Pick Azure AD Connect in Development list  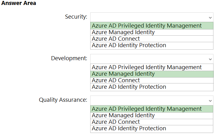click(116, 80)
